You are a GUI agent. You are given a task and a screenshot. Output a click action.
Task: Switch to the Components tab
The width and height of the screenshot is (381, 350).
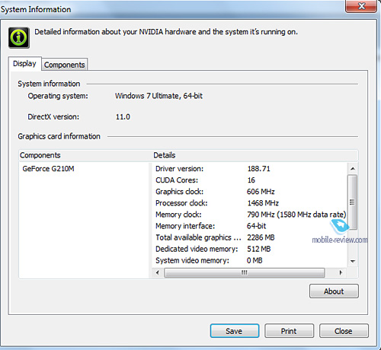(65, 65)
